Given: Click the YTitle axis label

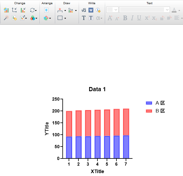Looking at the screenshot, I should 47,129.
